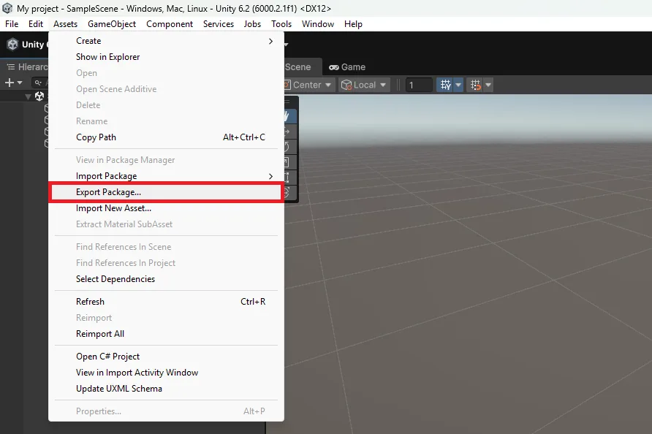Image resolution: width=652 pixels, height=434 pixels.
Task: Select the Rotate tool in Scene
Action: point(291,147)
